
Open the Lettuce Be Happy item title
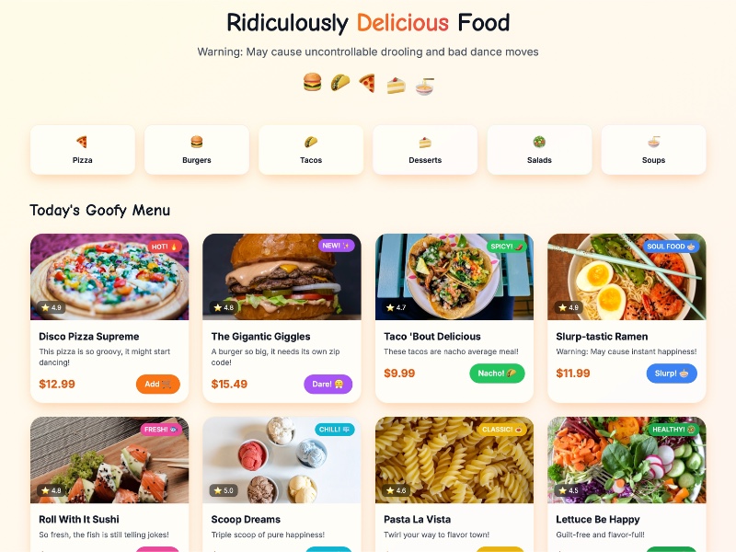click(597, 519)
